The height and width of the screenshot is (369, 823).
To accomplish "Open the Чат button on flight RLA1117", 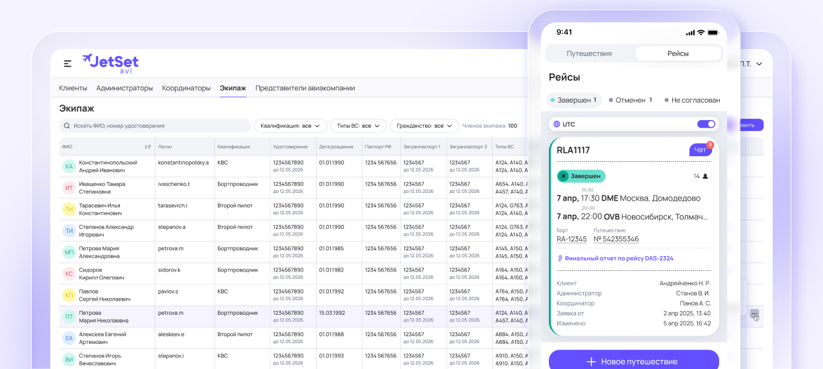I will tap(700, 150).
